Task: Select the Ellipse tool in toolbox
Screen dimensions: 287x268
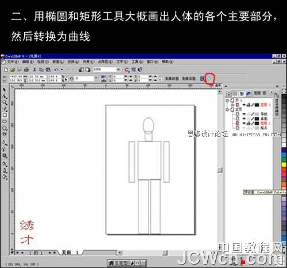Action: coord(5,121)
